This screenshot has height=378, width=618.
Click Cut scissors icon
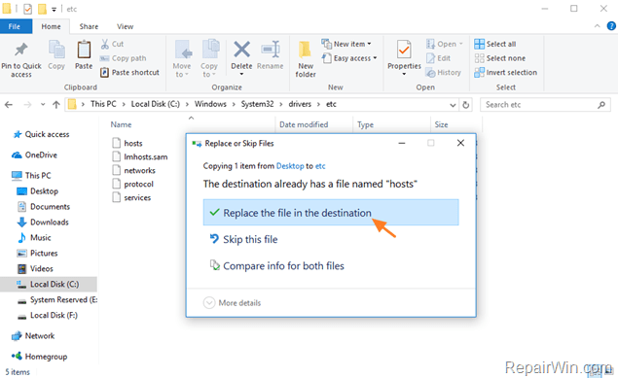coord(105,44)
